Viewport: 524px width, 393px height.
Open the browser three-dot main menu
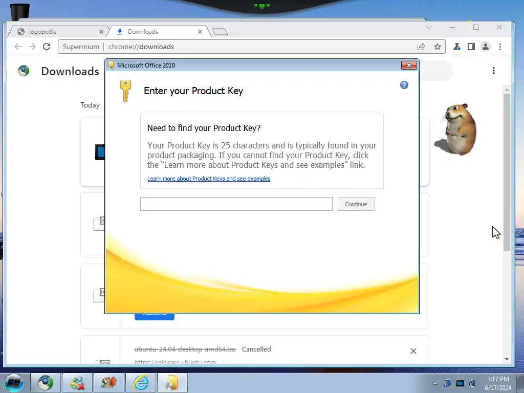tap(500, 47)
